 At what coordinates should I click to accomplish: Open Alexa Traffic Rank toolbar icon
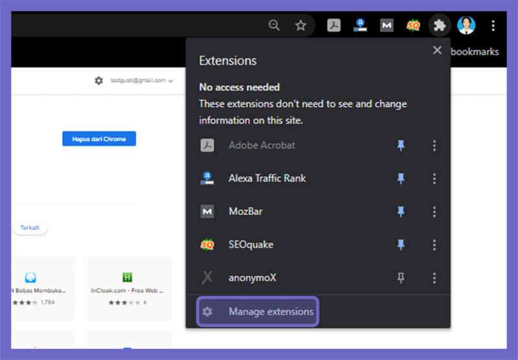pos(360,25)
